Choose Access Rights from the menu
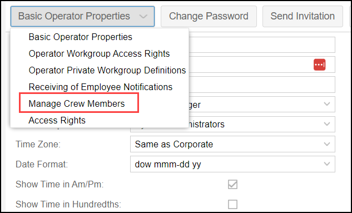Viewport: 352px width, 213px height. (x=57, y=121)
